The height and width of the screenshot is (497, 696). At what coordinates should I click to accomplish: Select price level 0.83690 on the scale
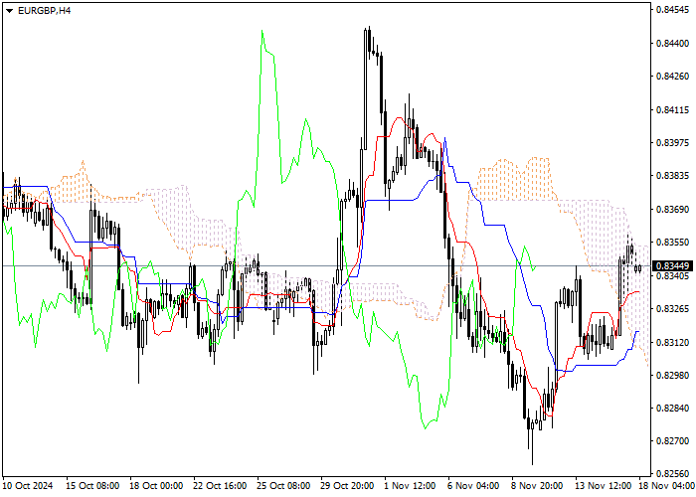tap(673, 209)
